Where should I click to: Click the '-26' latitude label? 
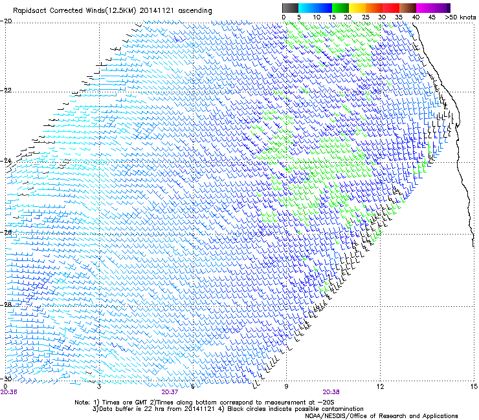point(6,233)
